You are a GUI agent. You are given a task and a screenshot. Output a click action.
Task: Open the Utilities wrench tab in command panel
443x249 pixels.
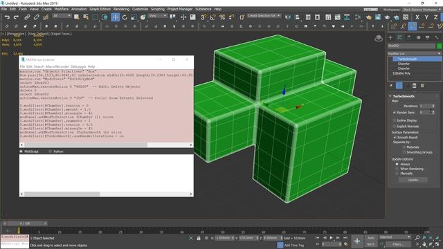[437, 37]
